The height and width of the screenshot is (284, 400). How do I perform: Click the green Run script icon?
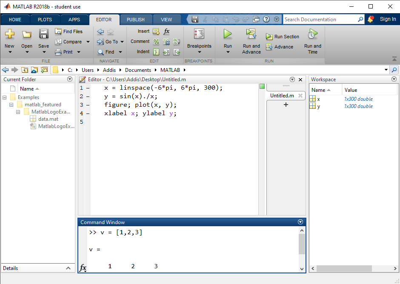(228, 34)
